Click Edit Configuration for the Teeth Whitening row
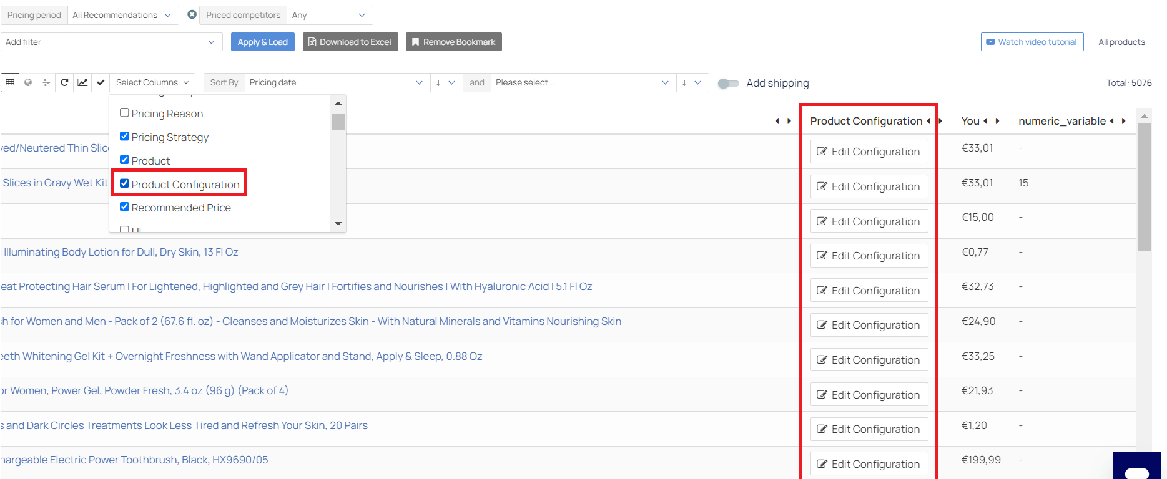1167x479 pixels. (869, 360)
